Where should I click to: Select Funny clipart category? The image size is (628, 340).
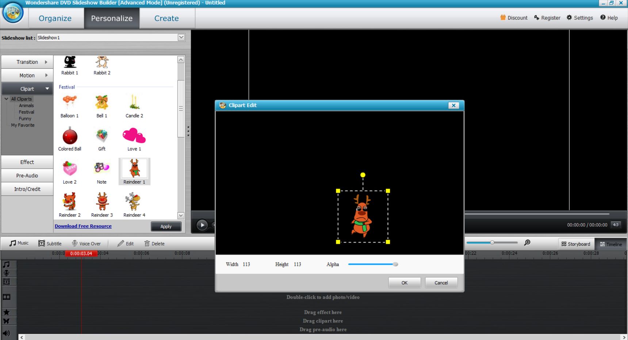tap(25, 119)
